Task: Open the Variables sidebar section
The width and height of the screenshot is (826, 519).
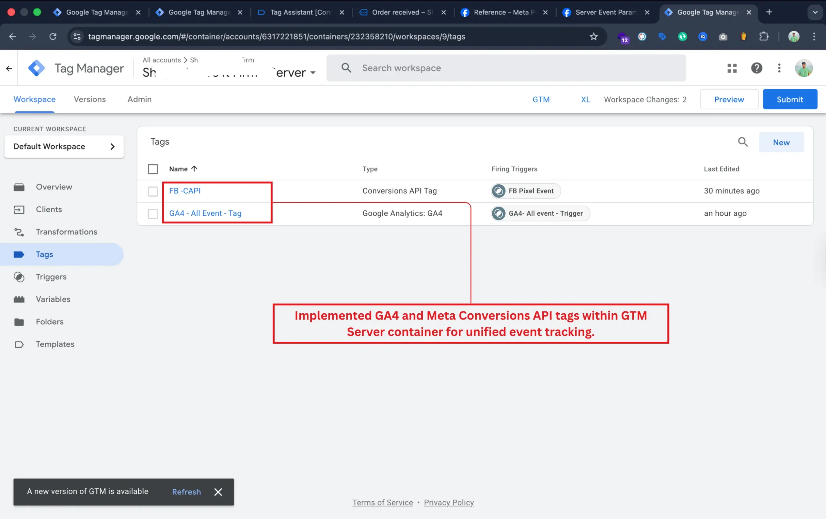Action: click(x=53, y=299)
